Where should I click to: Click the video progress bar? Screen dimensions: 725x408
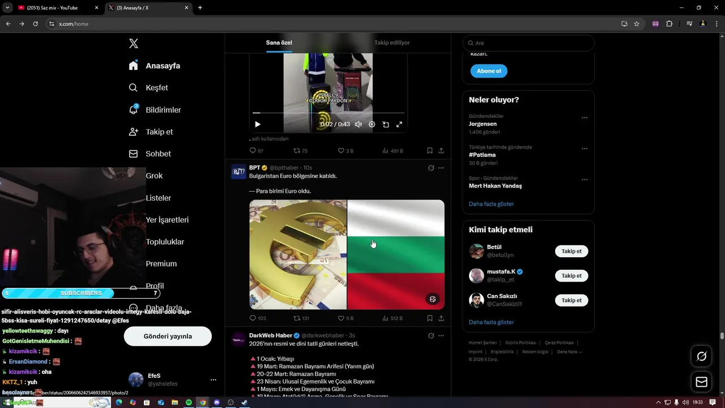[329, 113]
